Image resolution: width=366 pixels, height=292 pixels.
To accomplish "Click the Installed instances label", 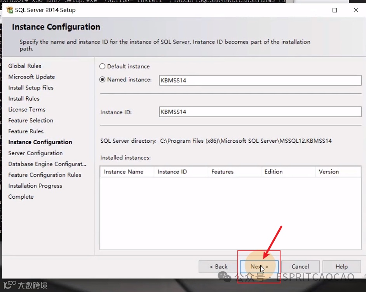I will [x=125, y=158].
